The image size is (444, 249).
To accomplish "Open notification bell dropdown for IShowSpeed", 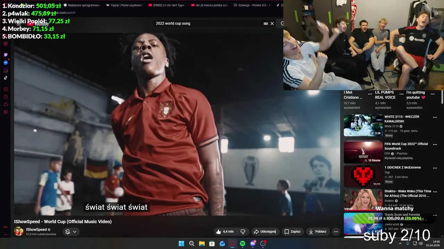I will tap(71, 232).
